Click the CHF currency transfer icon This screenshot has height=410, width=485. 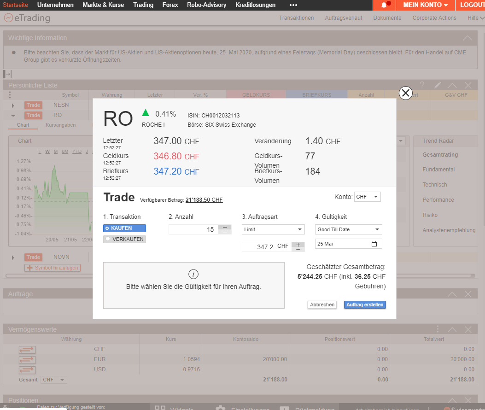tap(27, 350)
